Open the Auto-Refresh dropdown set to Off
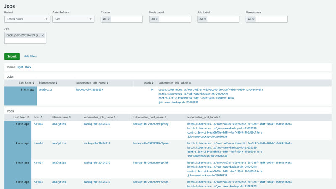Screen dimensions: 336x189 [x=73, y=19]
